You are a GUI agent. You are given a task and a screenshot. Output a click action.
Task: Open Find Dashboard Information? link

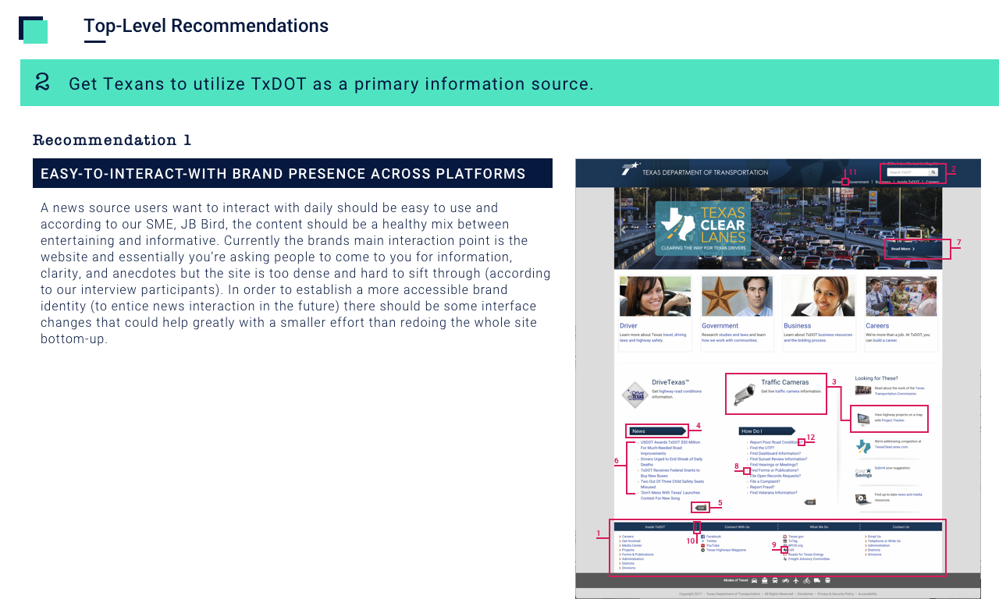point(775,453)
